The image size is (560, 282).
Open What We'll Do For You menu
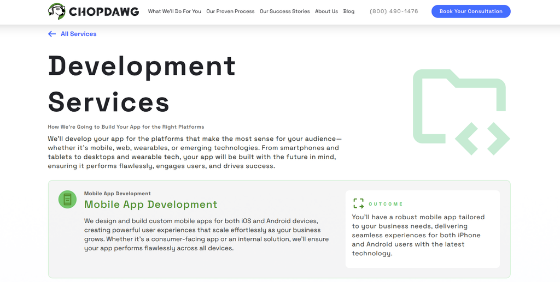[x=174, y=11]
